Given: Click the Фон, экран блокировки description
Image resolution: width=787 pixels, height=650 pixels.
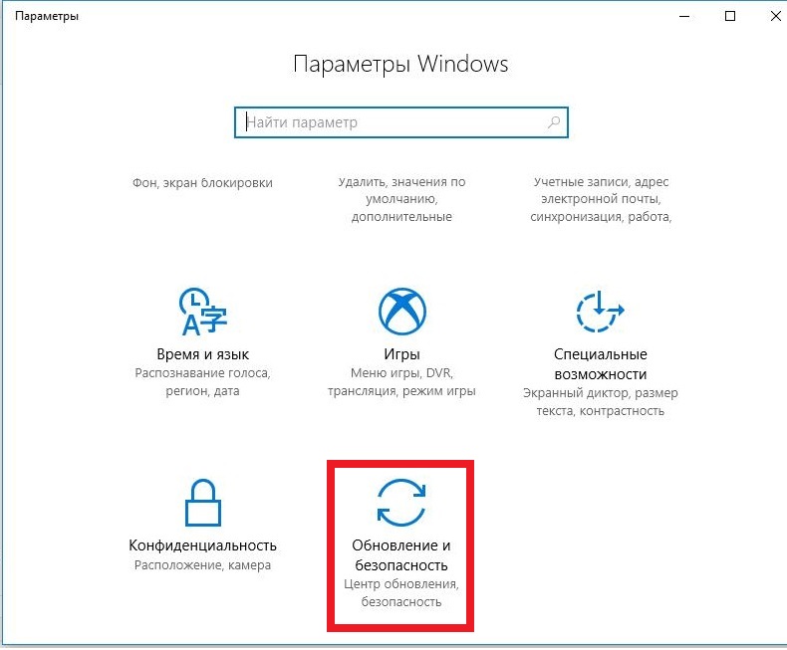Looking at the screenshot, I should tap(203, 182).
